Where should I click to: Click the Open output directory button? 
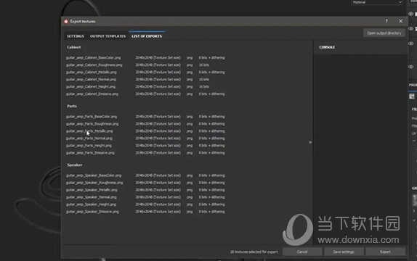384,33
